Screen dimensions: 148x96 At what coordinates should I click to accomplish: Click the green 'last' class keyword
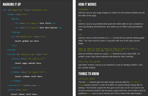pos(89,93)
